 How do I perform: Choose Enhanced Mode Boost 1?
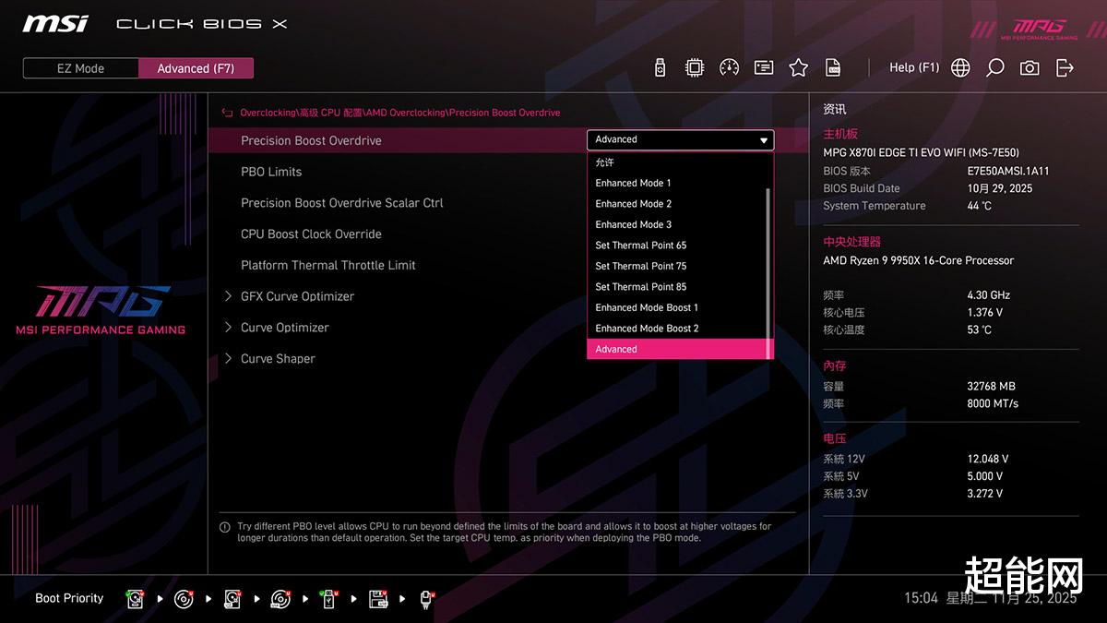pyautogui.click(x=679, y=307)
